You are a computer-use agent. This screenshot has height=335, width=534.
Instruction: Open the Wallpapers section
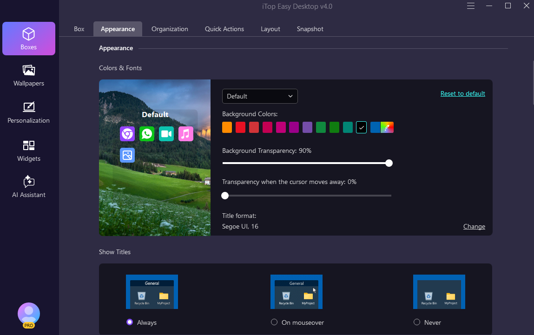(x=29, y=76)
